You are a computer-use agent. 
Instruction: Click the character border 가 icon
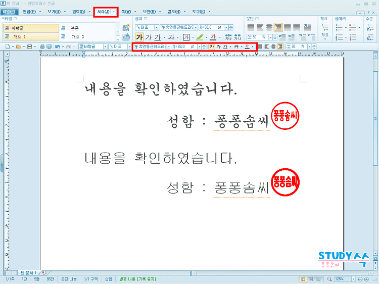[186, 37]
